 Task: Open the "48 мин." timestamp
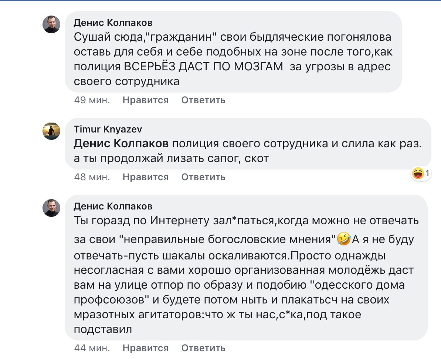point(92,177)
